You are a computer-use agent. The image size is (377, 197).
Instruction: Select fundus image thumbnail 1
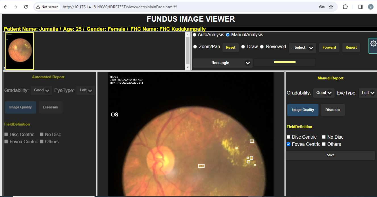pyautogui.click(x=20, y=51)
